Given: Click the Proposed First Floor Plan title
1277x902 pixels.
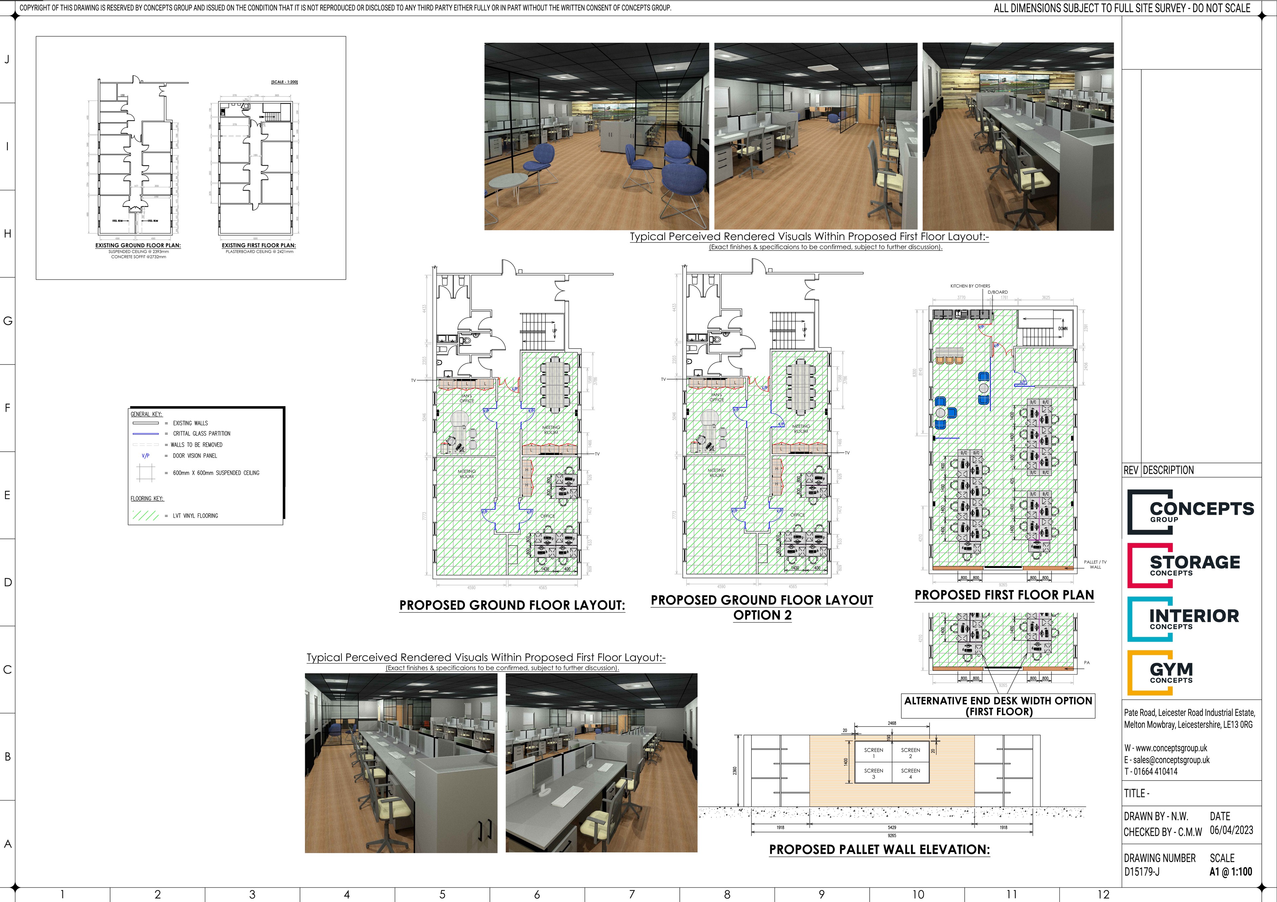Looking at the screenshot, I should 1004,595.
